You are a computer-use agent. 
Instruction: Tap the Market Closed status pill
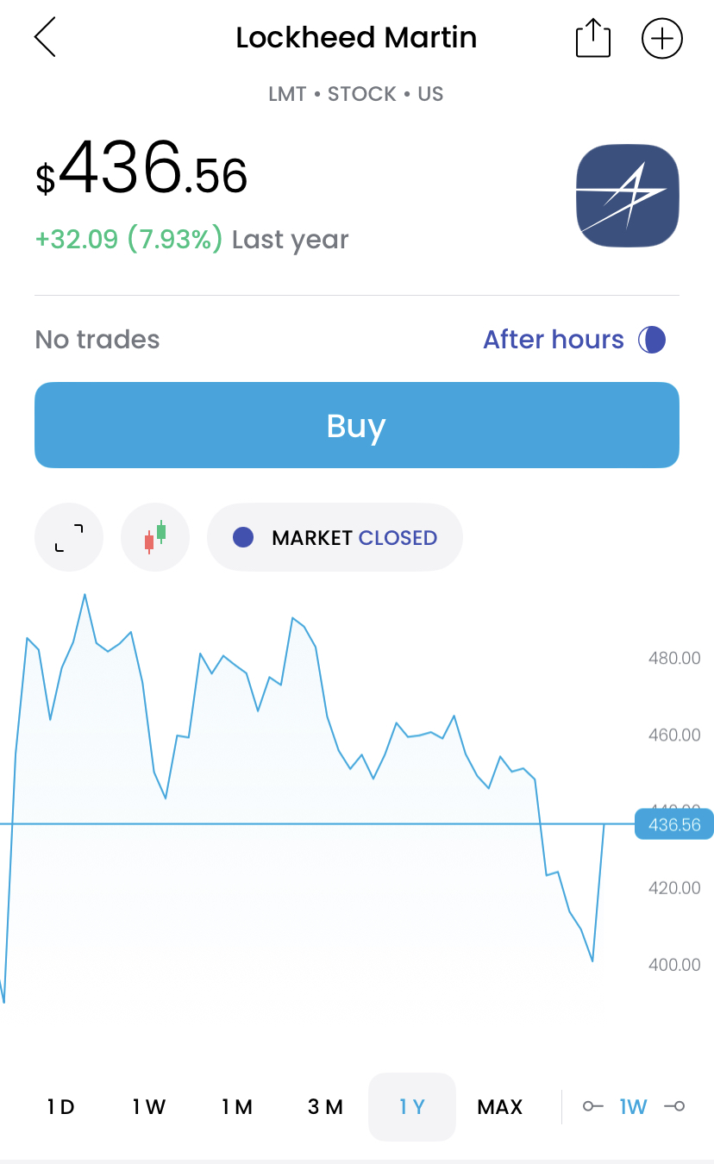point(335,537)
